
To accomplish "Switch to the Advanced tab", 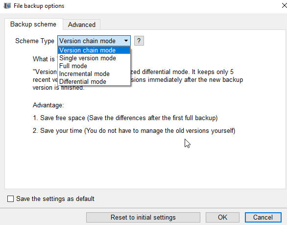I will pos(82,25).
